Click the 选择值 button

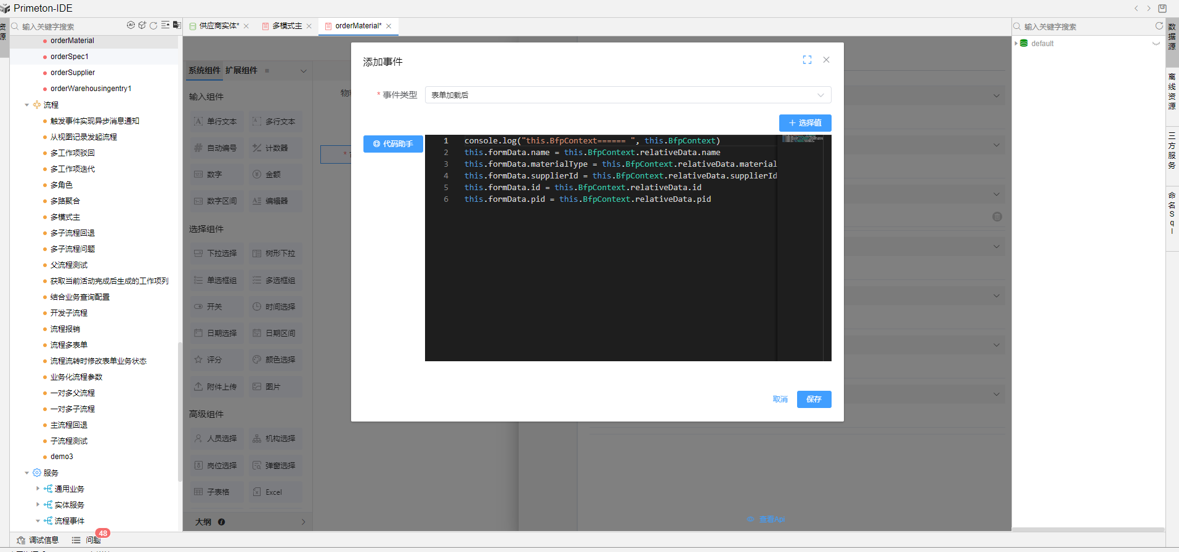click(x=804, y=123)
